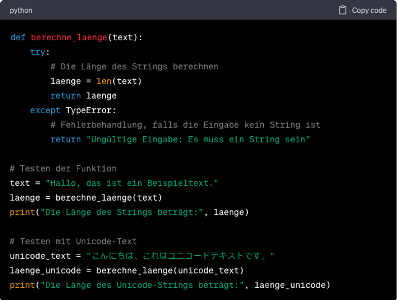Click the comment "Testen mit Unicode-Text"

tap(73, 241)
